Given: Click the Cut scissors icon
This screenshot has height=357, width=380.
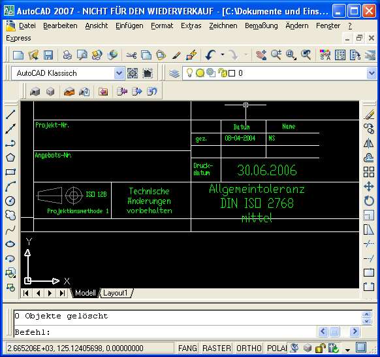Looking at the screenshot, I should (131, 55).
